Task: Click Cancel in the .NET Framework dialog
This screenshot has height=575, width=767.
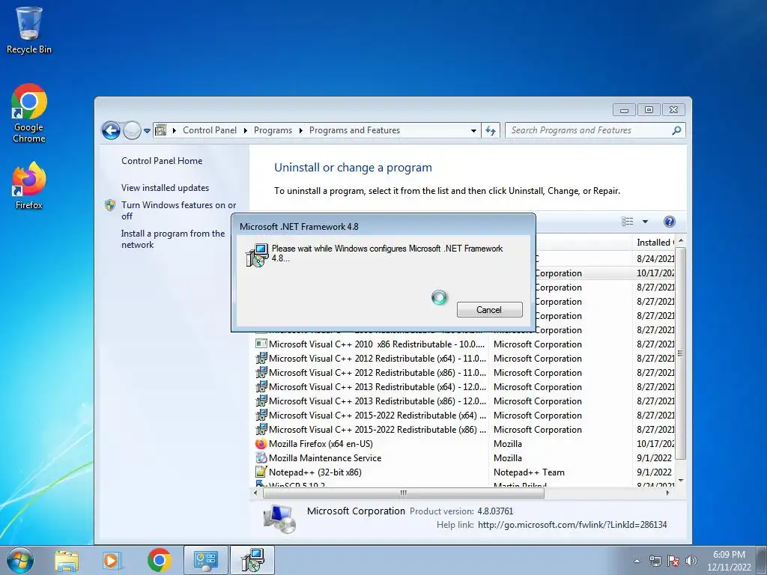Action: click(x=490, y=309)
